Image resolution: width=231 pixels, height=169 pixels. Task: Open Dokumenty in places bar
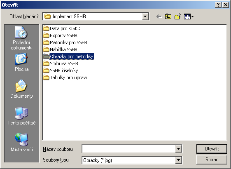tap(21, 89)
